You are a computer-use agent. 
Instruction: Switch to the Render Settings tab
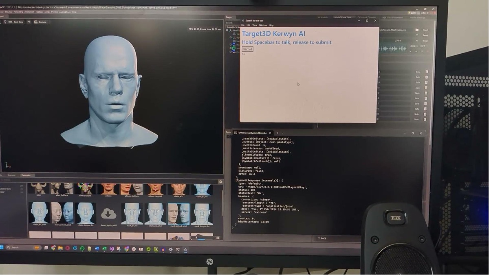tap(417, 17)
